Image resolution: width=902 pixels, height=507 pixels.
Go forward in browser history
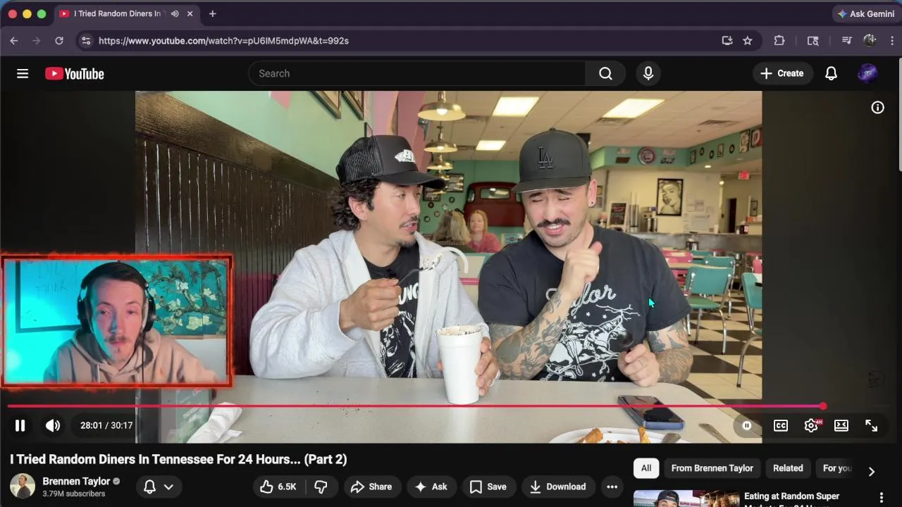[37, 41]
